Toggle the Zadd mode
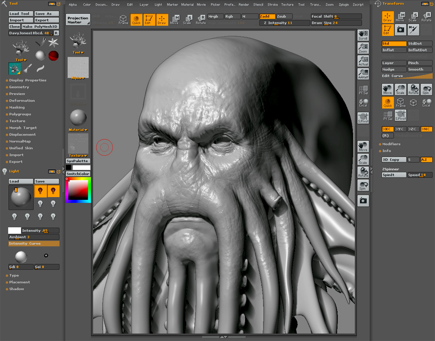The image size is (435, 341). tap(267, 17)
